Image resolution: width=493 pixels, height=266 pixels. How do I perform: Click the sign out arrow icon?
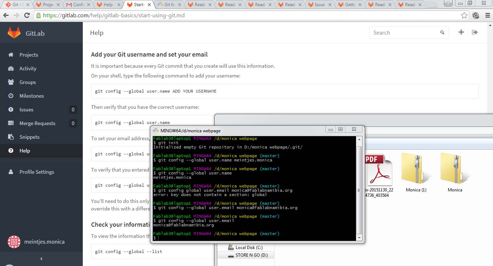pos(475,32)
